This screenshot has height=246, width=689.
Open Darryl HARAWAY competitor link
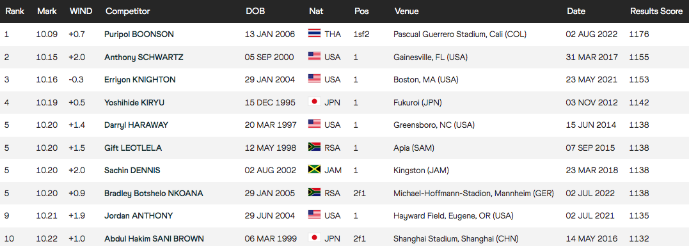point(136,125)
